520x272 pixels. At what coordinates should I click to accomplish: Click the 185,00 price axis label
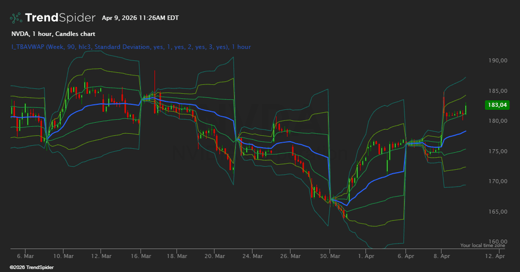click(498, 91)
